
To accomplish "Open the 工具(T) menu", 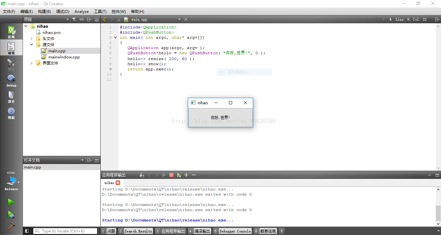I will [x=100, y=11].
